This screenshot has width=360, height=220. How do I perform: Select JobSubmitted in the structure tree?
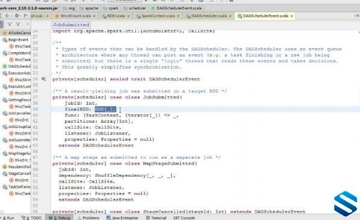tap(17, 140)
